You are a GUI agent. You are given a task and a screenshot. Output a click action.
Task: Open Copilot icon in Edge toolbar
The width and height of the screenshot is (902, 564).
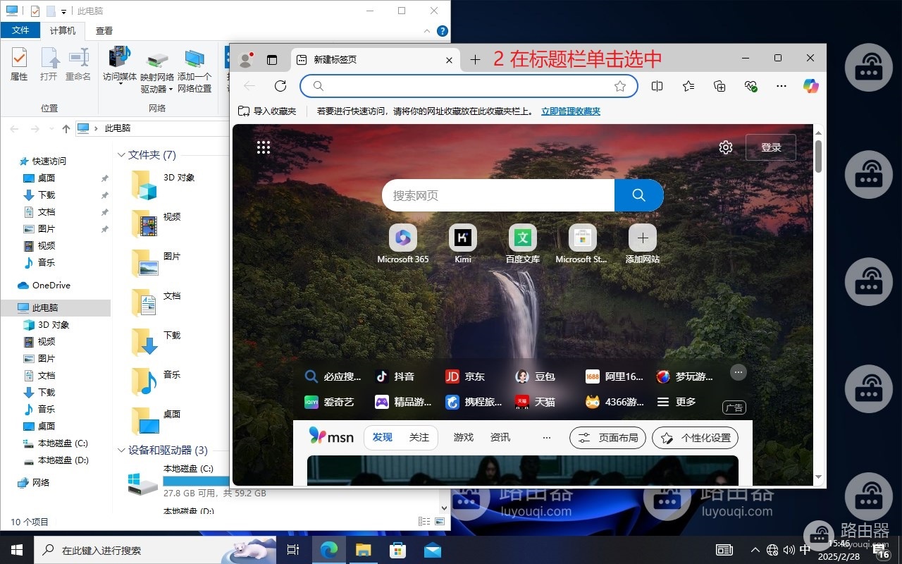[811, 86]
